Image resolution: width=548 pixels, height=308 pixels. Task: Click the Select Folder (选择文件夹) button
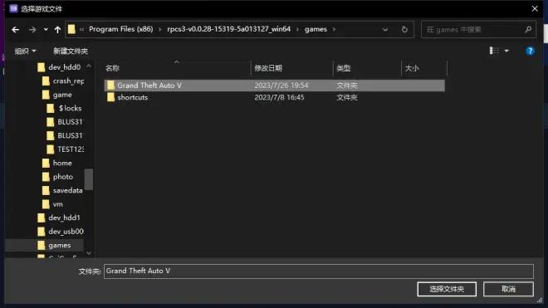(447, 289)
